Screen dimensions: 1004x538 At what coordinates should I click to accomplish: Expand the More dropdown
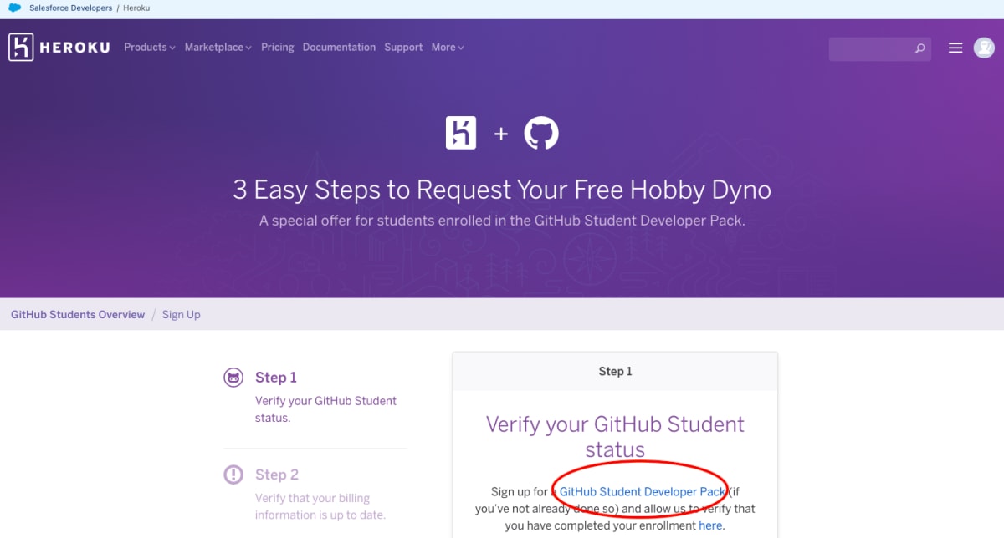pos(448,48)
